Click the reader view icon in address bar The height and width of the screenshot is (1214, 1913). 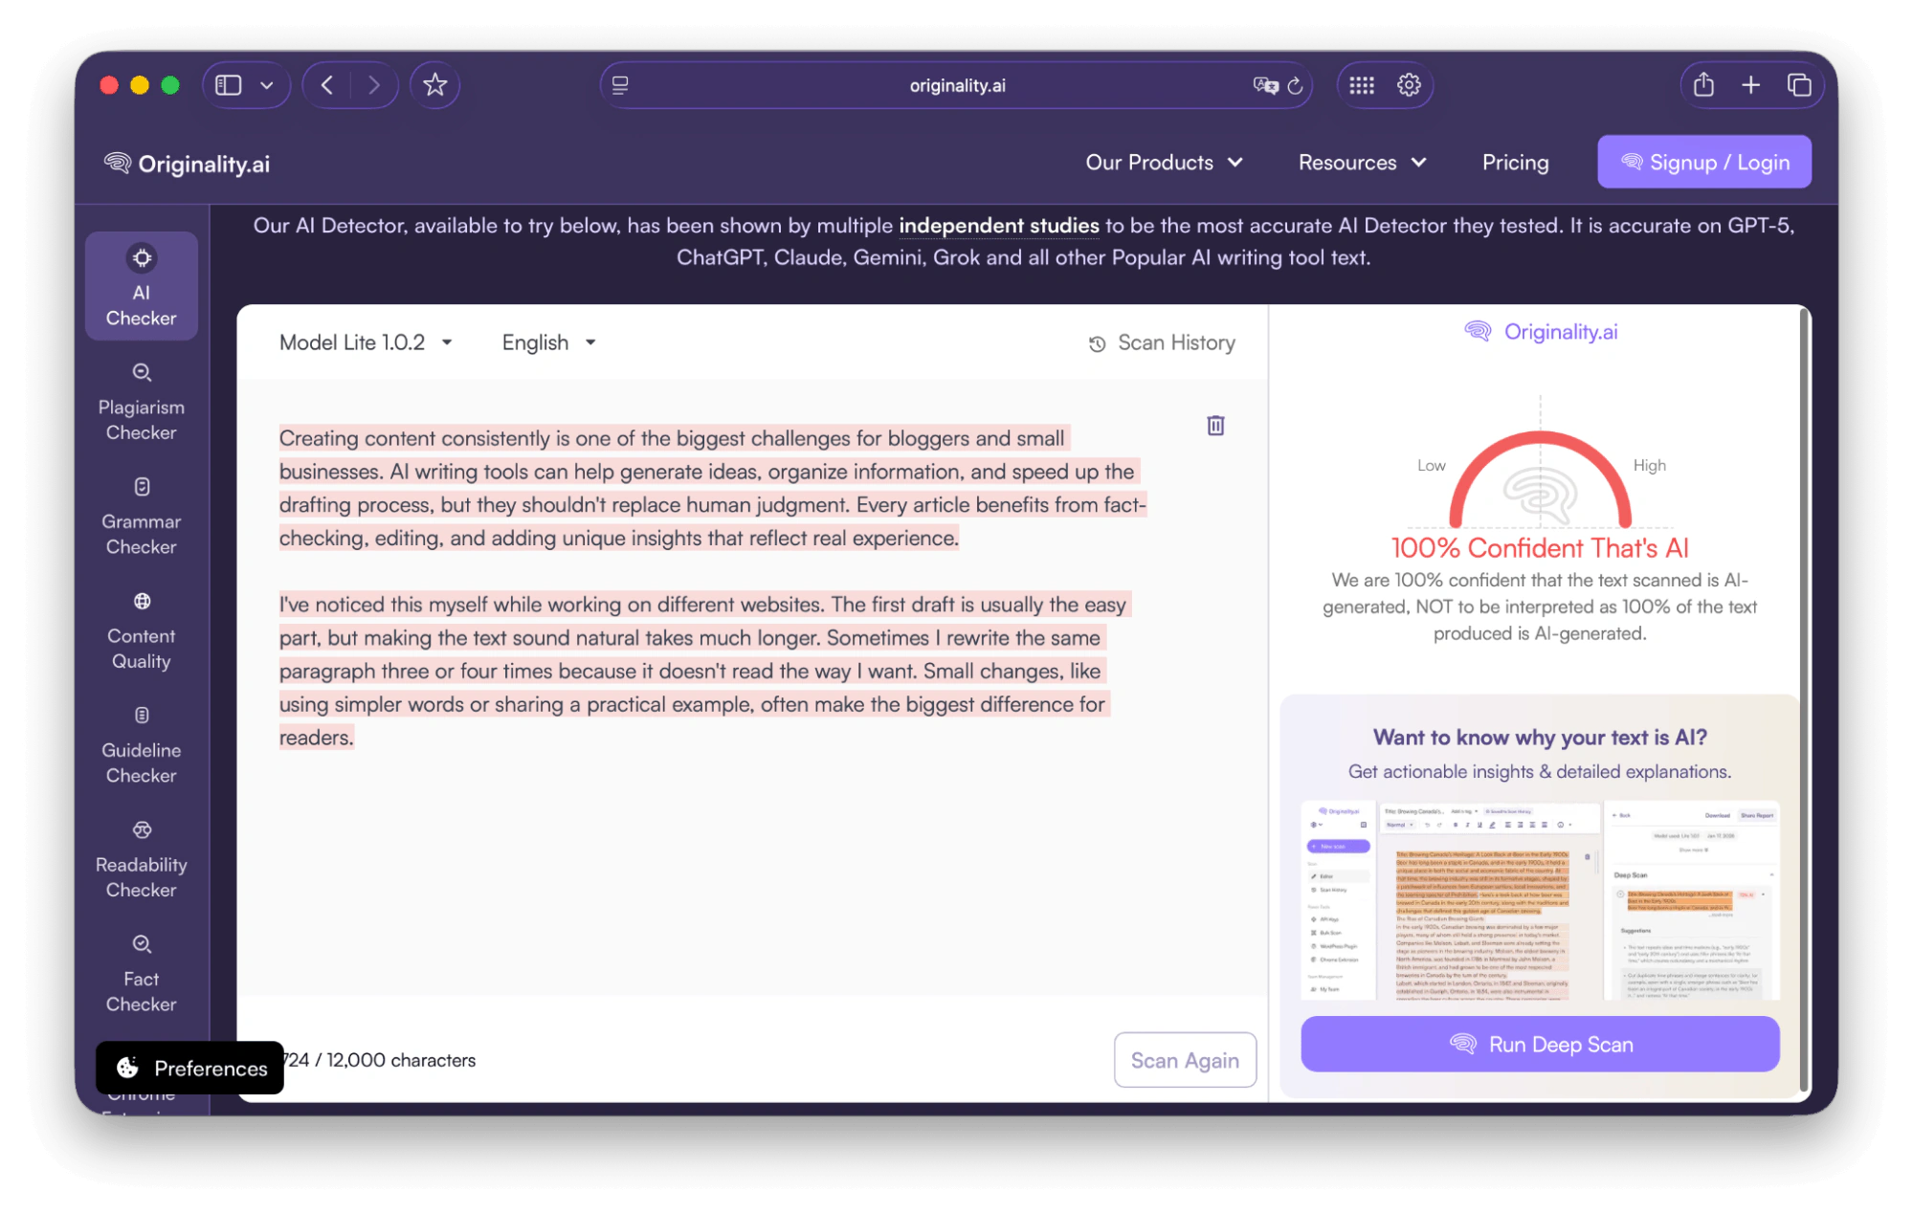point(620,85)
